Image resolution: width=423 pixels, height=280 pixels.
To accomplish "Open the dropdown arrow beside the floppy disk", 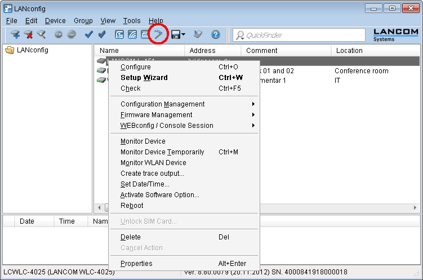I will 183,35.
